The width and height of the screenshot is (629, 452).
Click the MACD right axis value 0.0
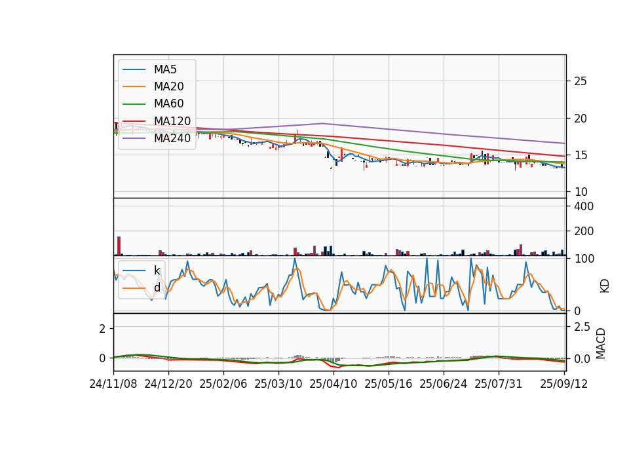(582, 359)
